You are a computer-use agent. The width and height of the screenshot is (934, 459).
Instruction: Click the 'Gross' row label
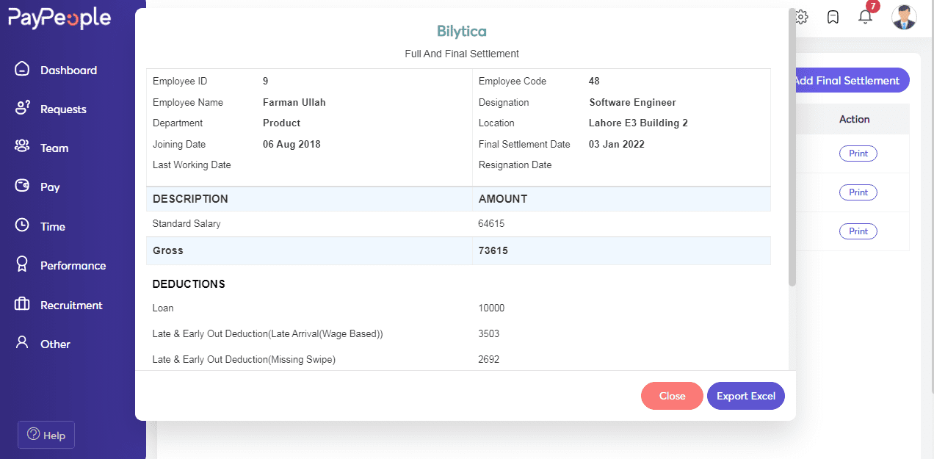(x=168, y=250)
